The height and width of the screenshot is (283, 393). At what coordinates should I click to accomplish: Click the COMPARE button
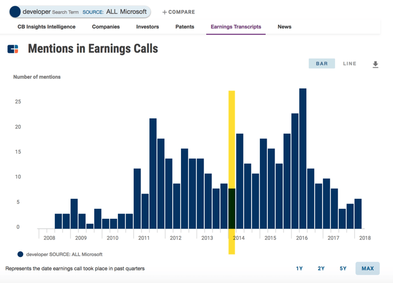(178, 12)
